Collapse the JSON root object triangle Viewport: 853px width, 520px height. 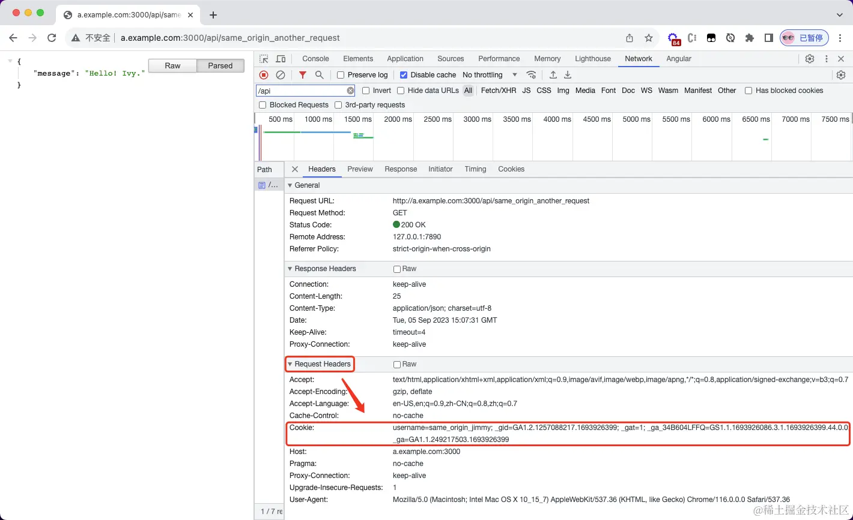click(x=10, y=61)
